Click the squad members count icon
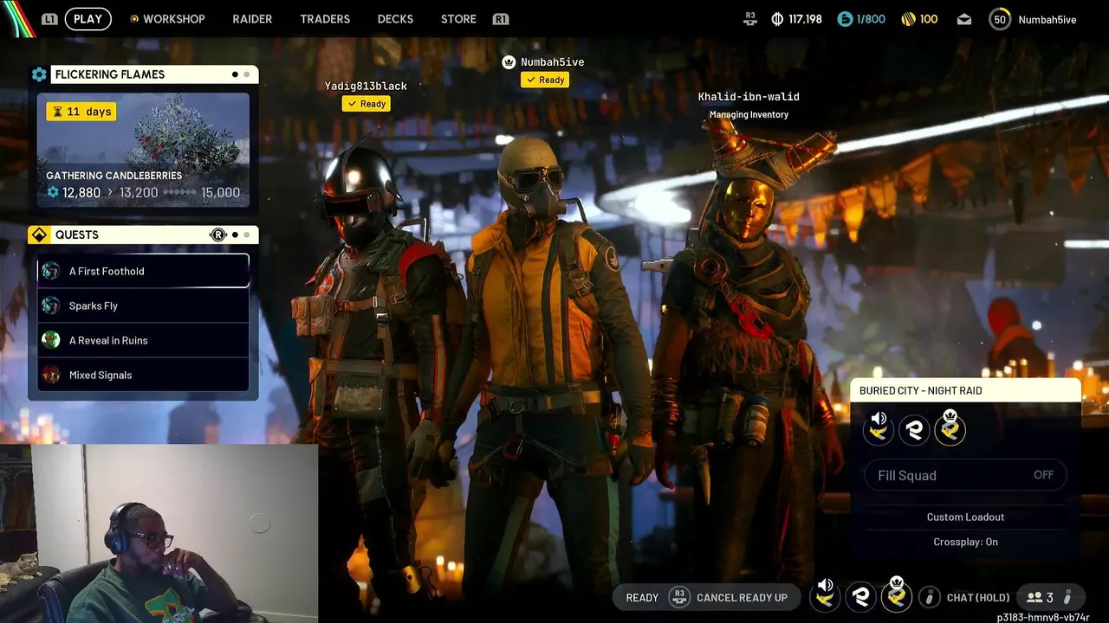 1034,597
